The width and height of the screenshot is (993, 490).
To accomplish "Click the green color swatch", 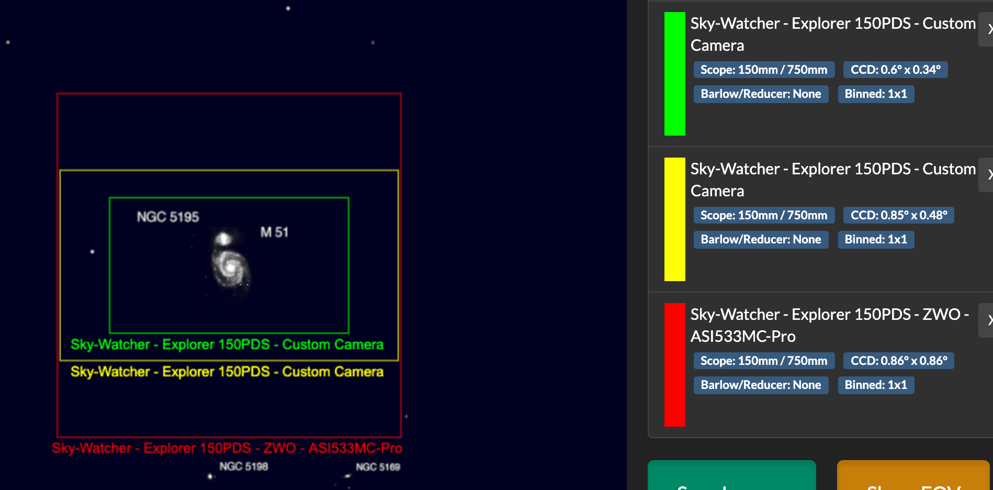I will [674, 74].
